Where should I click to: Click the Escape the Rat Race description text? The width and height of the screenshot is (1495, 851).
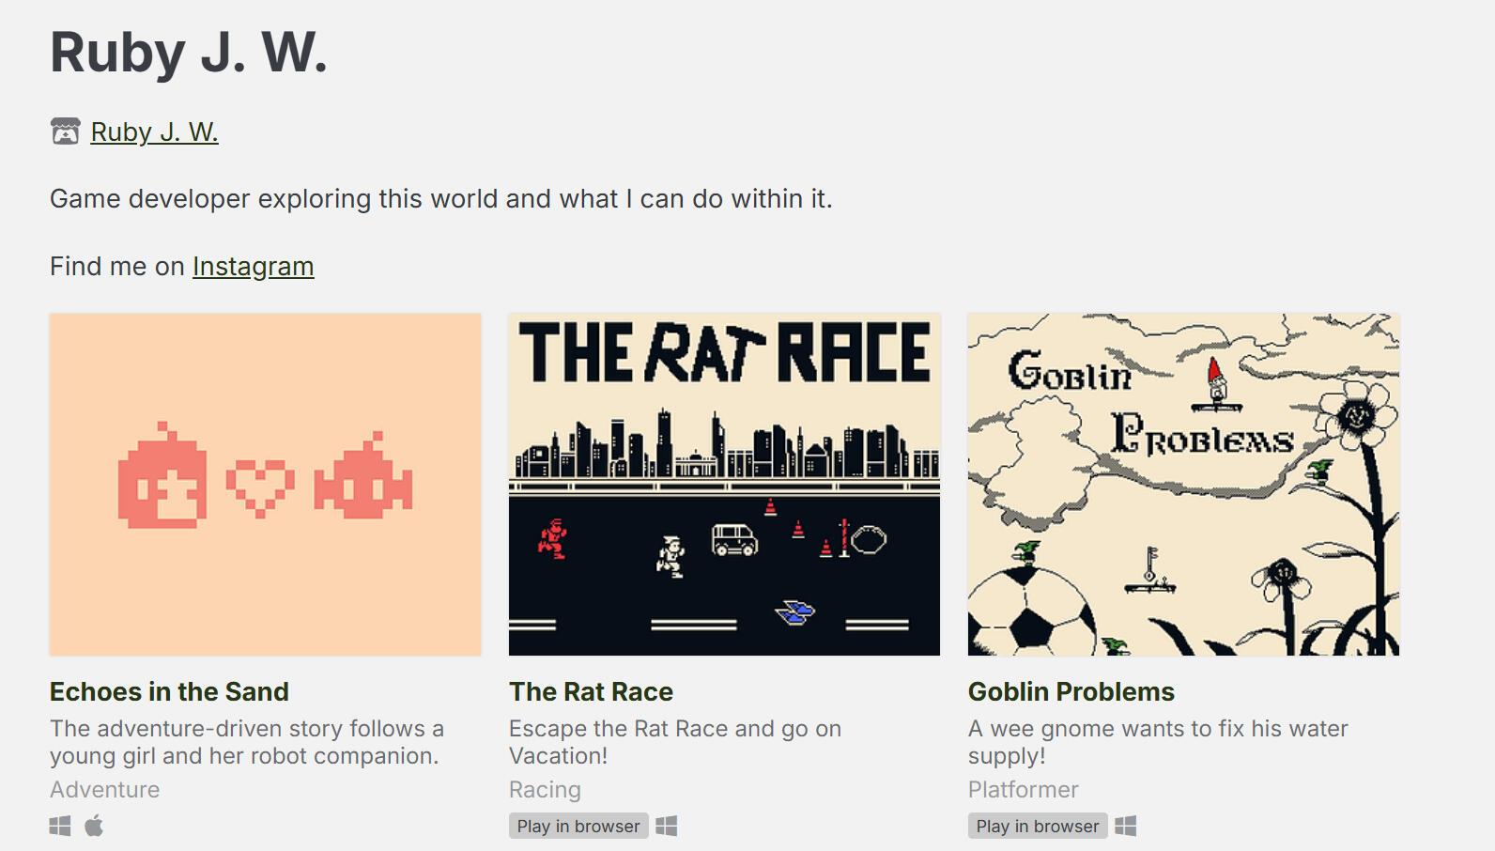[675, 742]
